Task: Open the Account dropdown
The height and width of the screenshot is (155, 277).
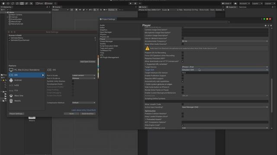Action: pyautogui.click(x=245, y=3)
